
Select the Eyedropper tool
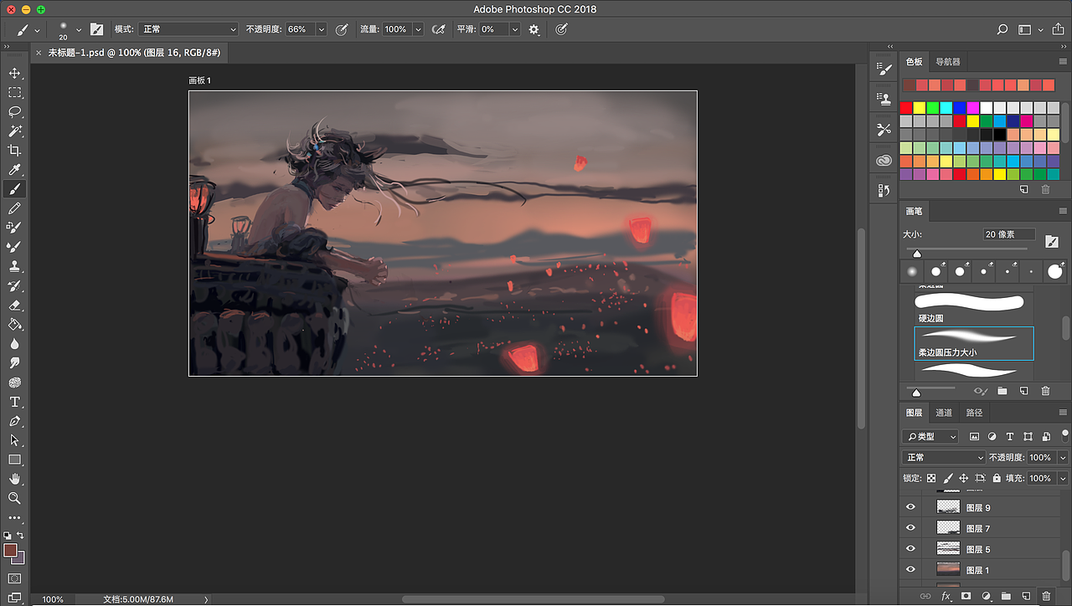14,170
